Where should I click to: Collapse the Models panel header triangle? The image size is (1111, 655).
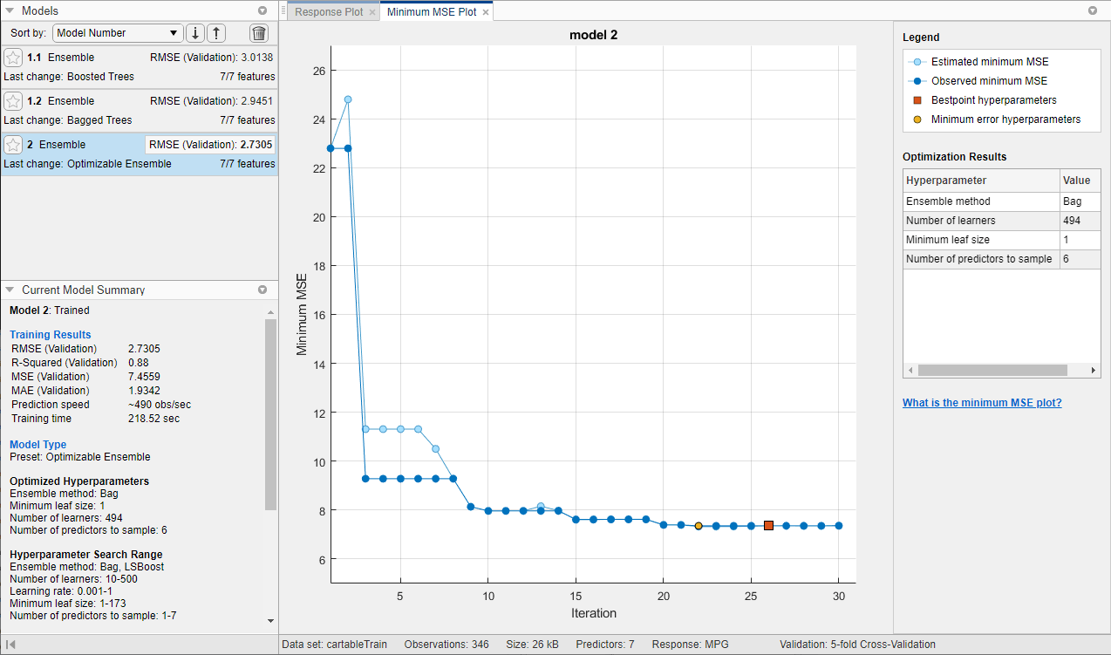tap(8, 10)
